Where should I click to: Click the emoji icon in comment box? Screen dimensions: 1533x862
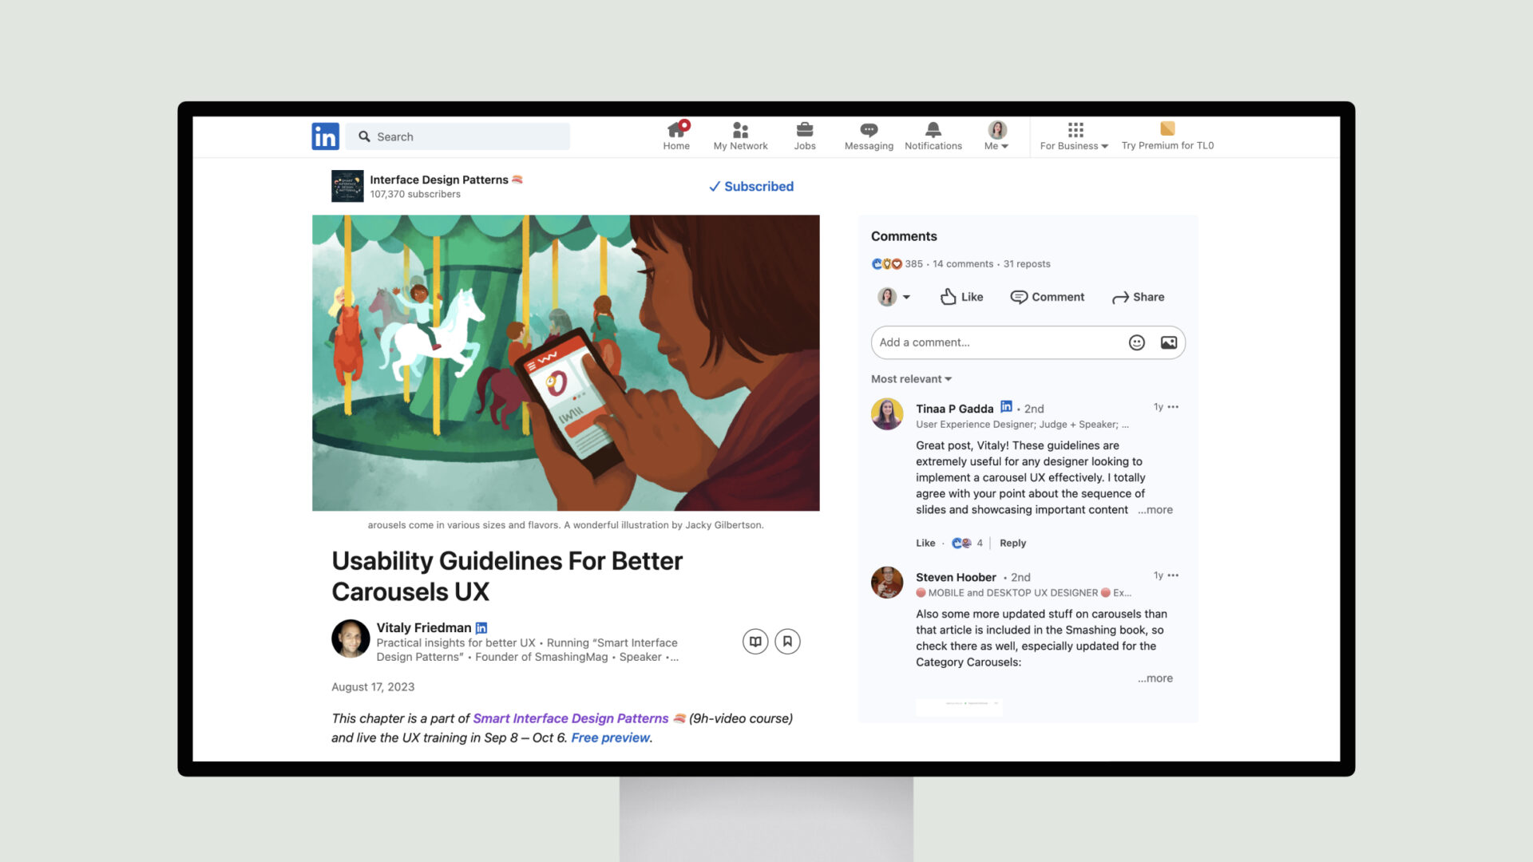pos(1136,342)
